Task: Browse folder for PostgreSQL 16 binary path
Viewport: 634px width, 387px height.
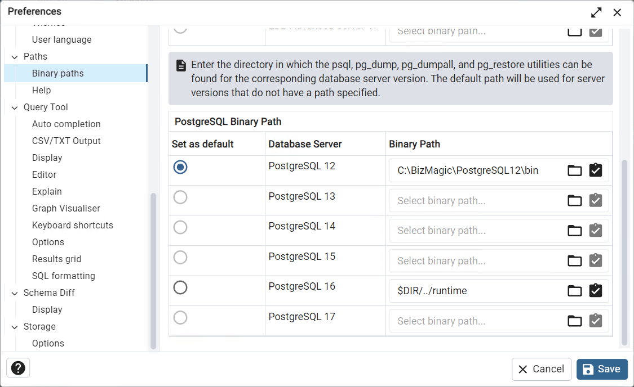Action: tap(575, 291)
